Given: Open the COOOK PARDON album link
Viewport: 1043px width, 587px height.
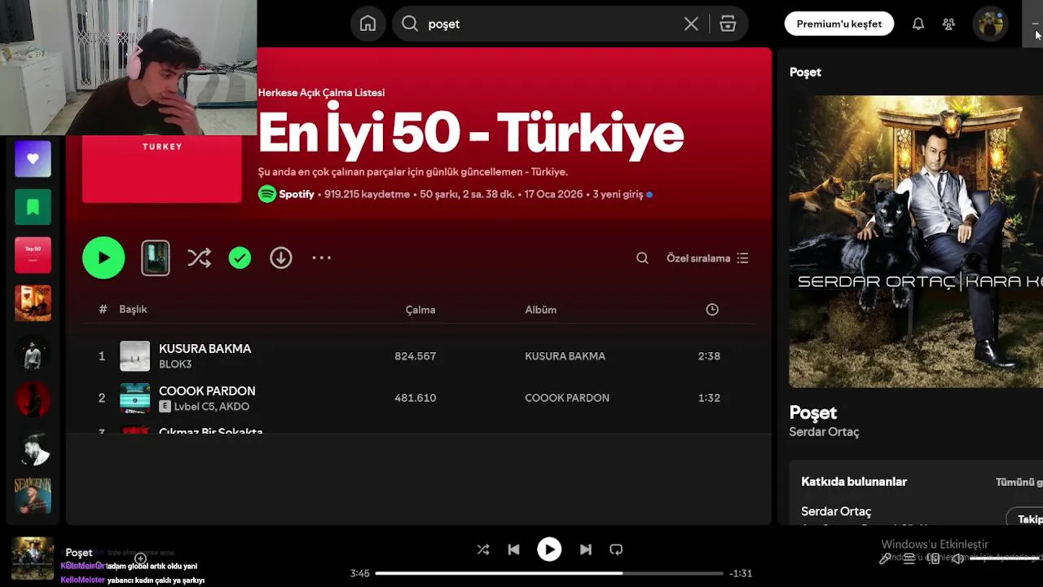Looking at the screenshot, I should pos(567,398).
